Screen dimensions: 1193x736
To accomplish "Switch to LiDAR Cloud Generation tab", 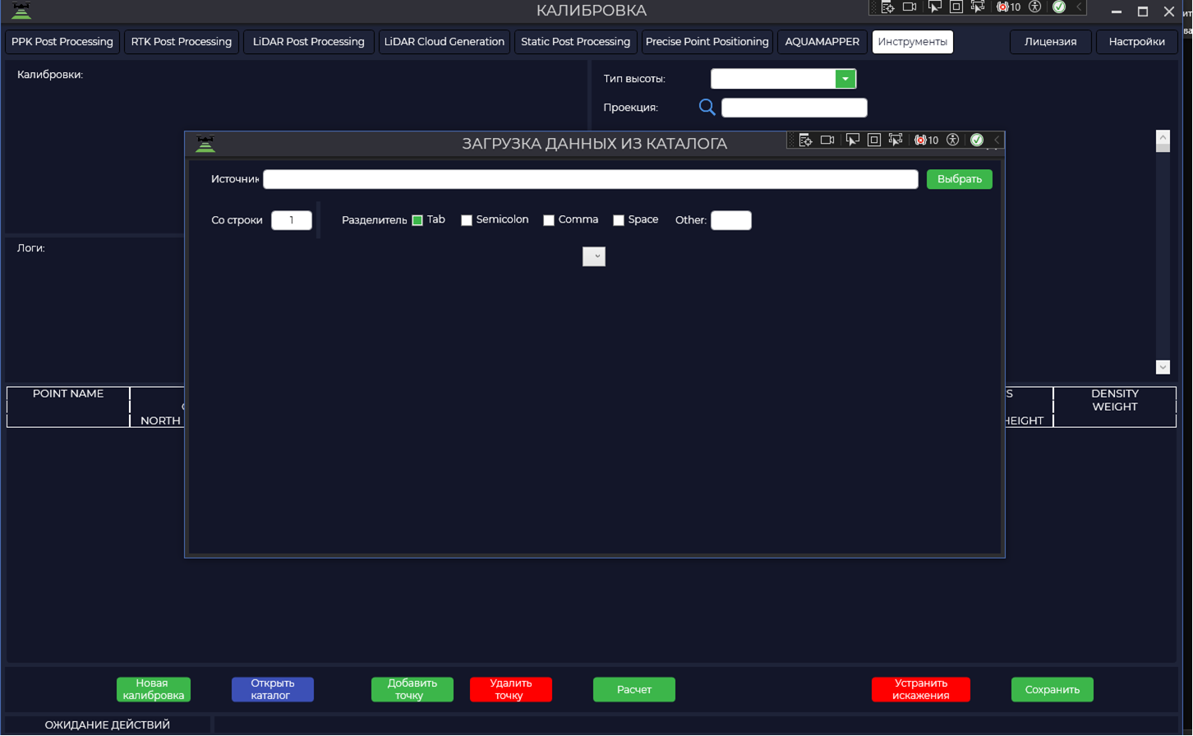I will (x=444, y=42).
